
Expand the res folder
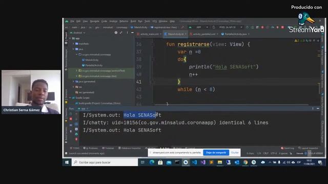pyautogui.click(x=73, y=87)
